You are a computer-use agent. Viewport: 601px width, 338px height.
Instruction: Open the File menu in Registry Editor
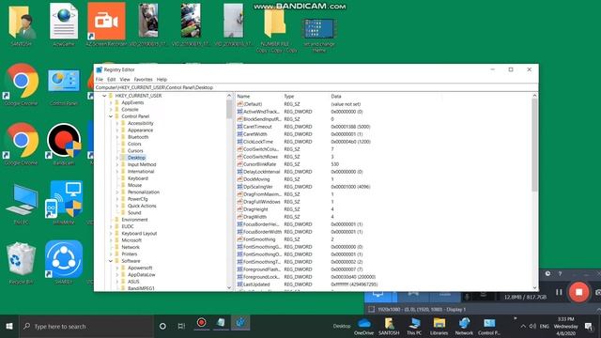[x=100, y=79]
